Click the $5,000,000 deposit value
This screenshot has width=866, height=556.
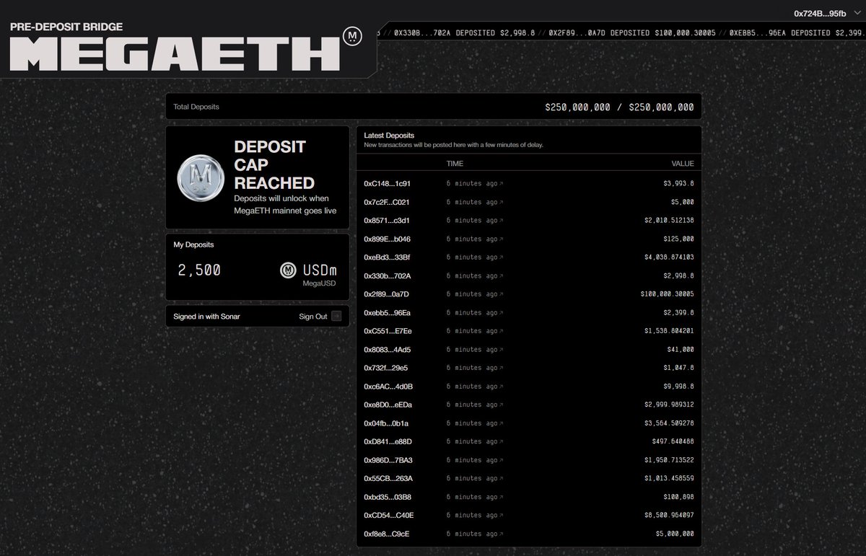(675, 533)
